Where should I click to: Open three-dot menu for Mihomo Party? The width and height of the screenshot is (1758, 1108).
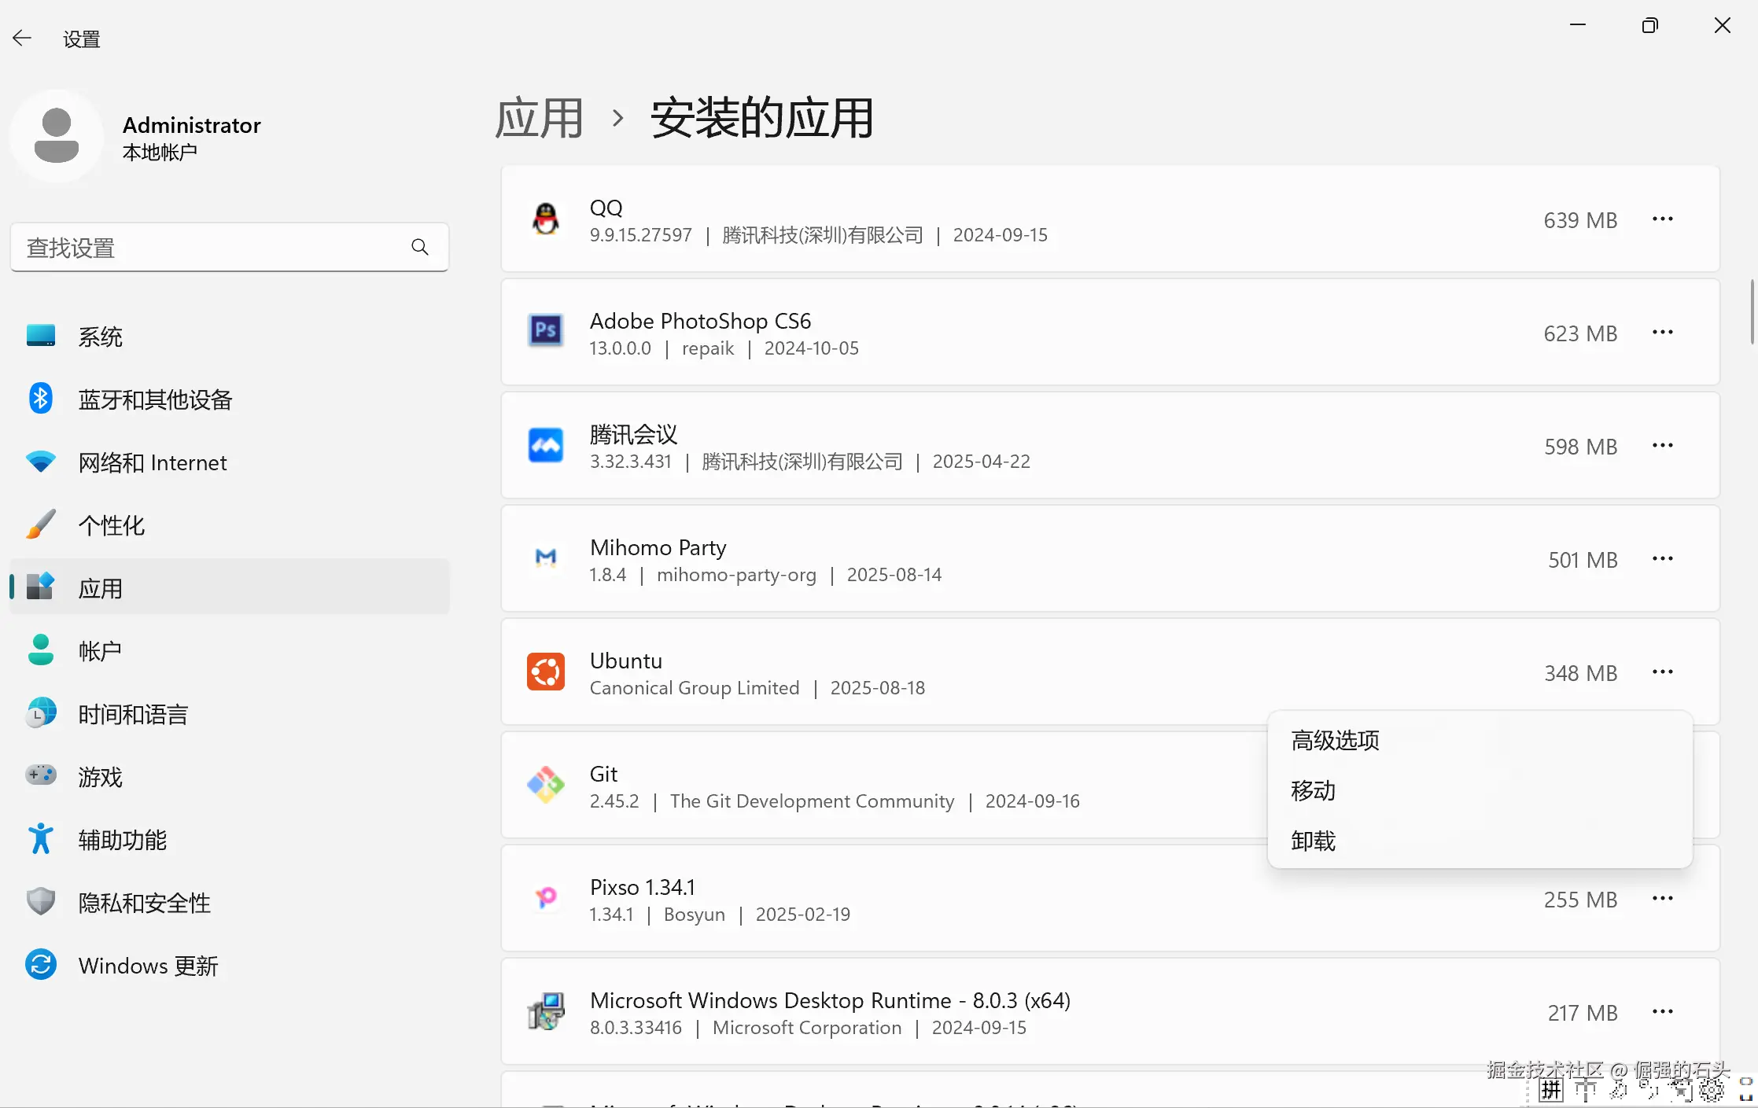tap(1662, 559)
